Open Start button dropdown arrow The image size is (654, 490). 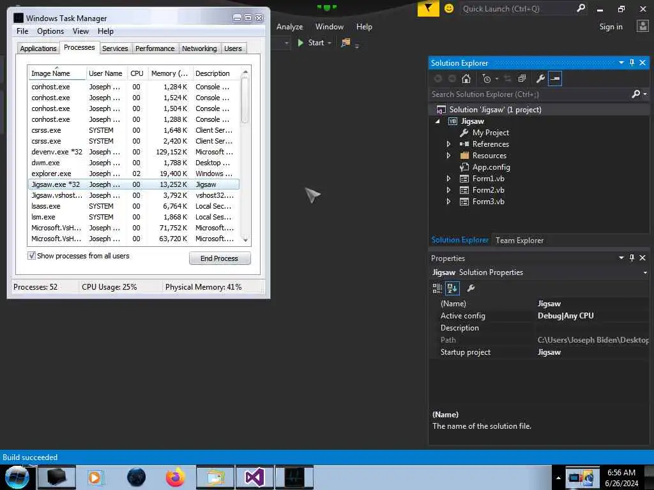pyautogui.click(x=330, y=43)
